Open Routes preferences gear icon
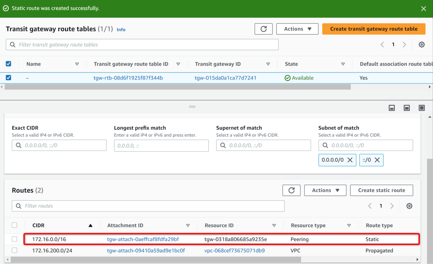The height and width of the screenshot is (264, 433). point(409,206)
